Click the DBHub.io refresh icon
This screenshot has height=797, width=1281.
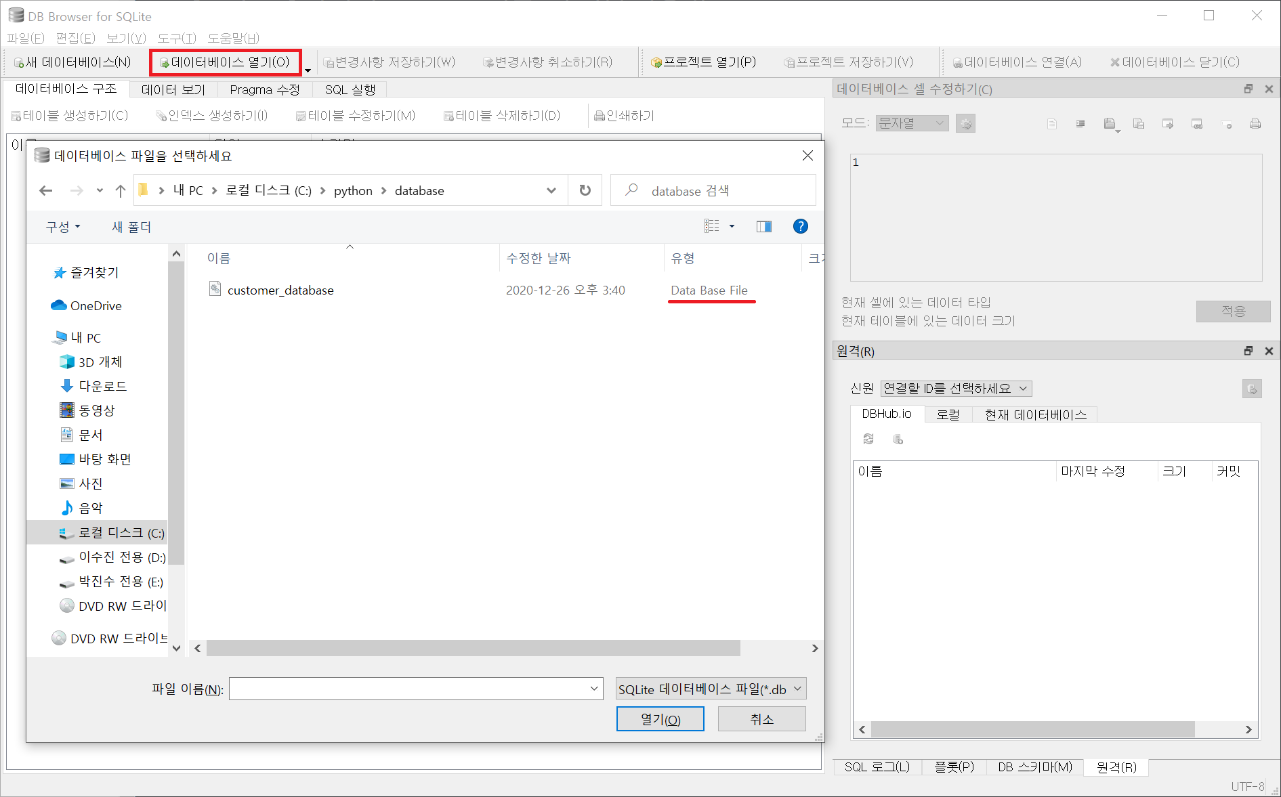tap(868, 439)
